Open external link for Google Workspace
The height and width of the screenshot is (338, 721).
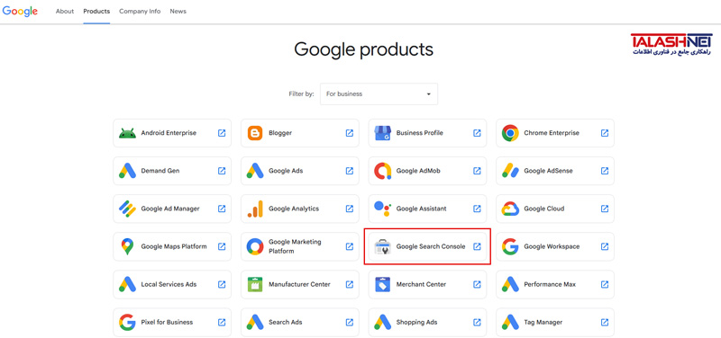point(605,246)
